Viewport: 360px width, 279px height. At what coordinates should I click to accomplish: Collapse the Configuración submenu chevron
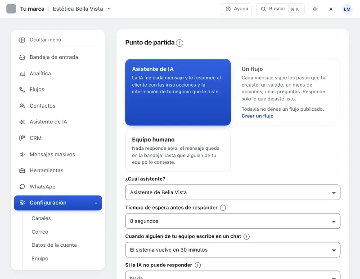[x=96, y=203]
